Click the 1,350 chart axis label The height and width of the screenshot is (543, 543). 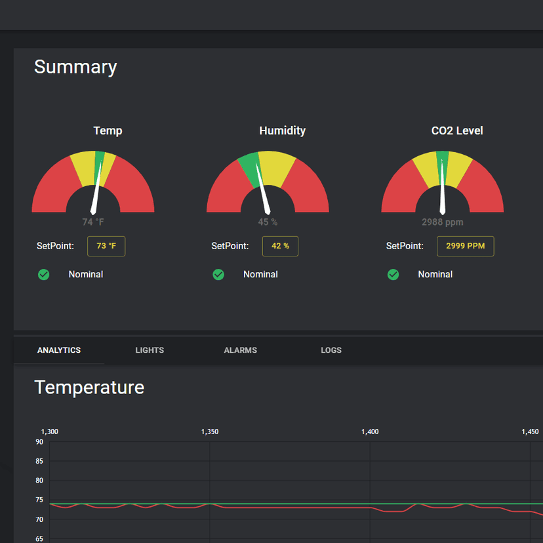tap(210, 432)
